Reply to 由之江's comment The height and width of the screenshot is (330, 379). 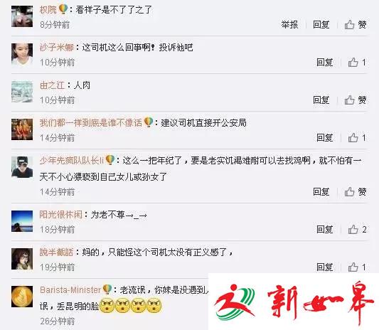[x=321, y=100]
